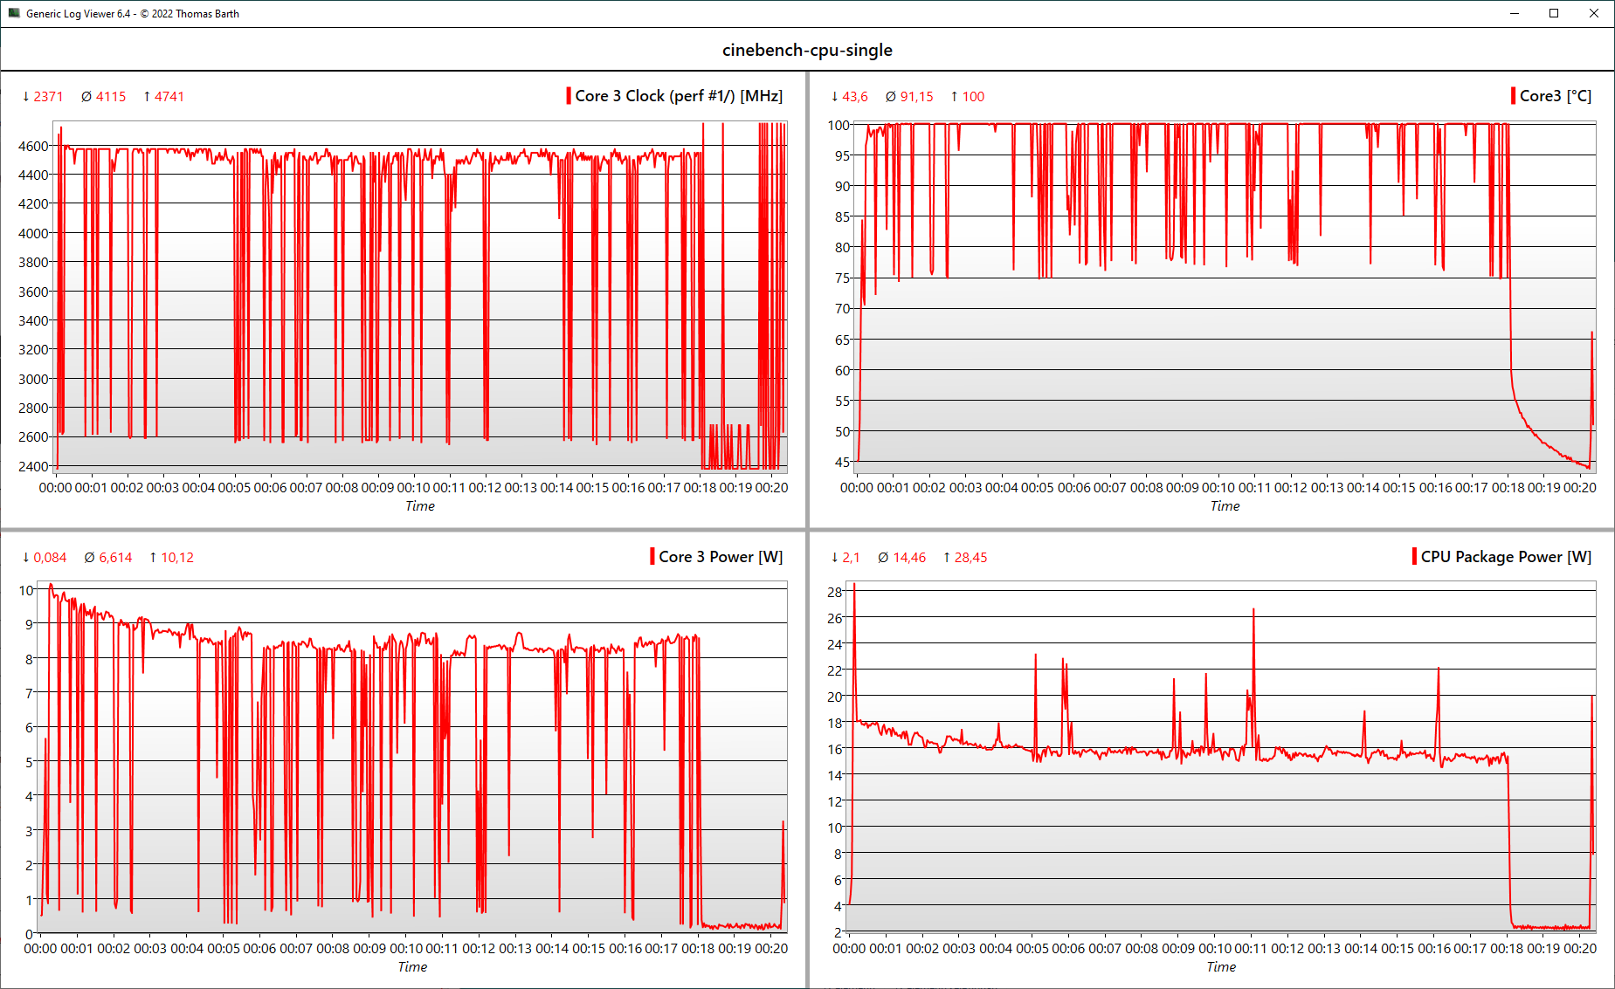1615x989 pixels.
Task: Click the cinebench-cpu-single header text
Action: pyautogui.click(x=807, y=50)
